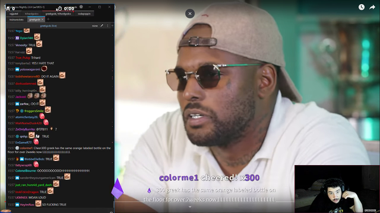The width and height of the screenshot is (380, 213).
Task: Click the pencil edit icon in chat header
Action: pyautogui.click(x=102, y=25)
